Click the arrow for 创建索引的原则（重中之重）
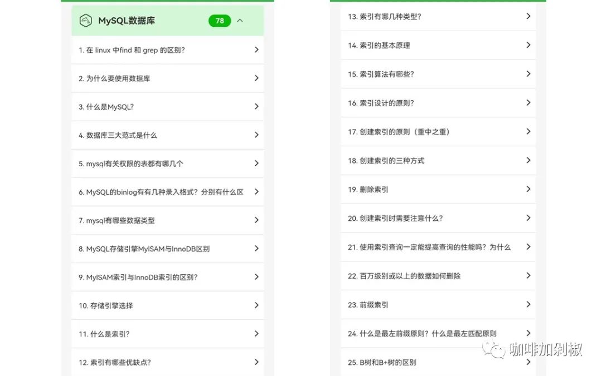The width and height of the screenshot is (602, 376). click(528, 131)
